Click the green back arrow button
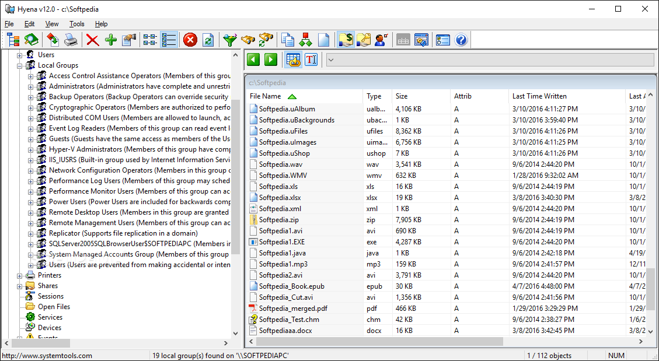Image resolution: width=659 pixels, height=361 pixels. coord(253,59)
